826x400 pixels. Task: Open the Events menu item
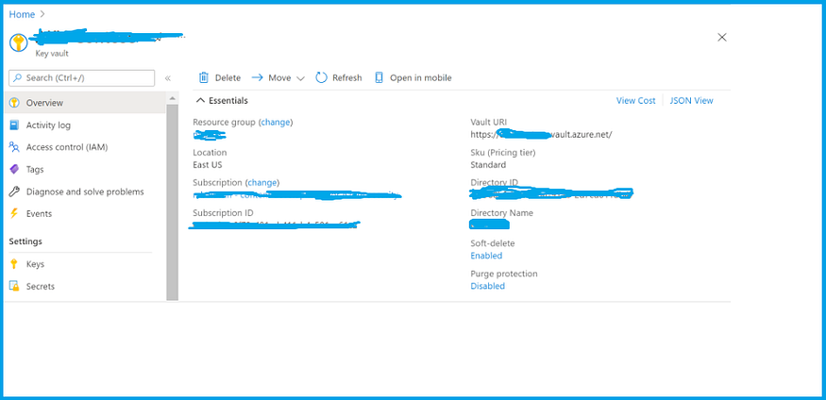point(85,214)
